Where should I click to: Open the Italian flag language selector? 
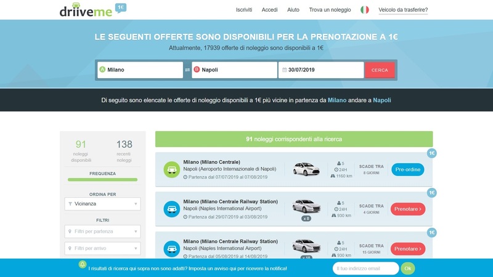(x=365, y=10)
